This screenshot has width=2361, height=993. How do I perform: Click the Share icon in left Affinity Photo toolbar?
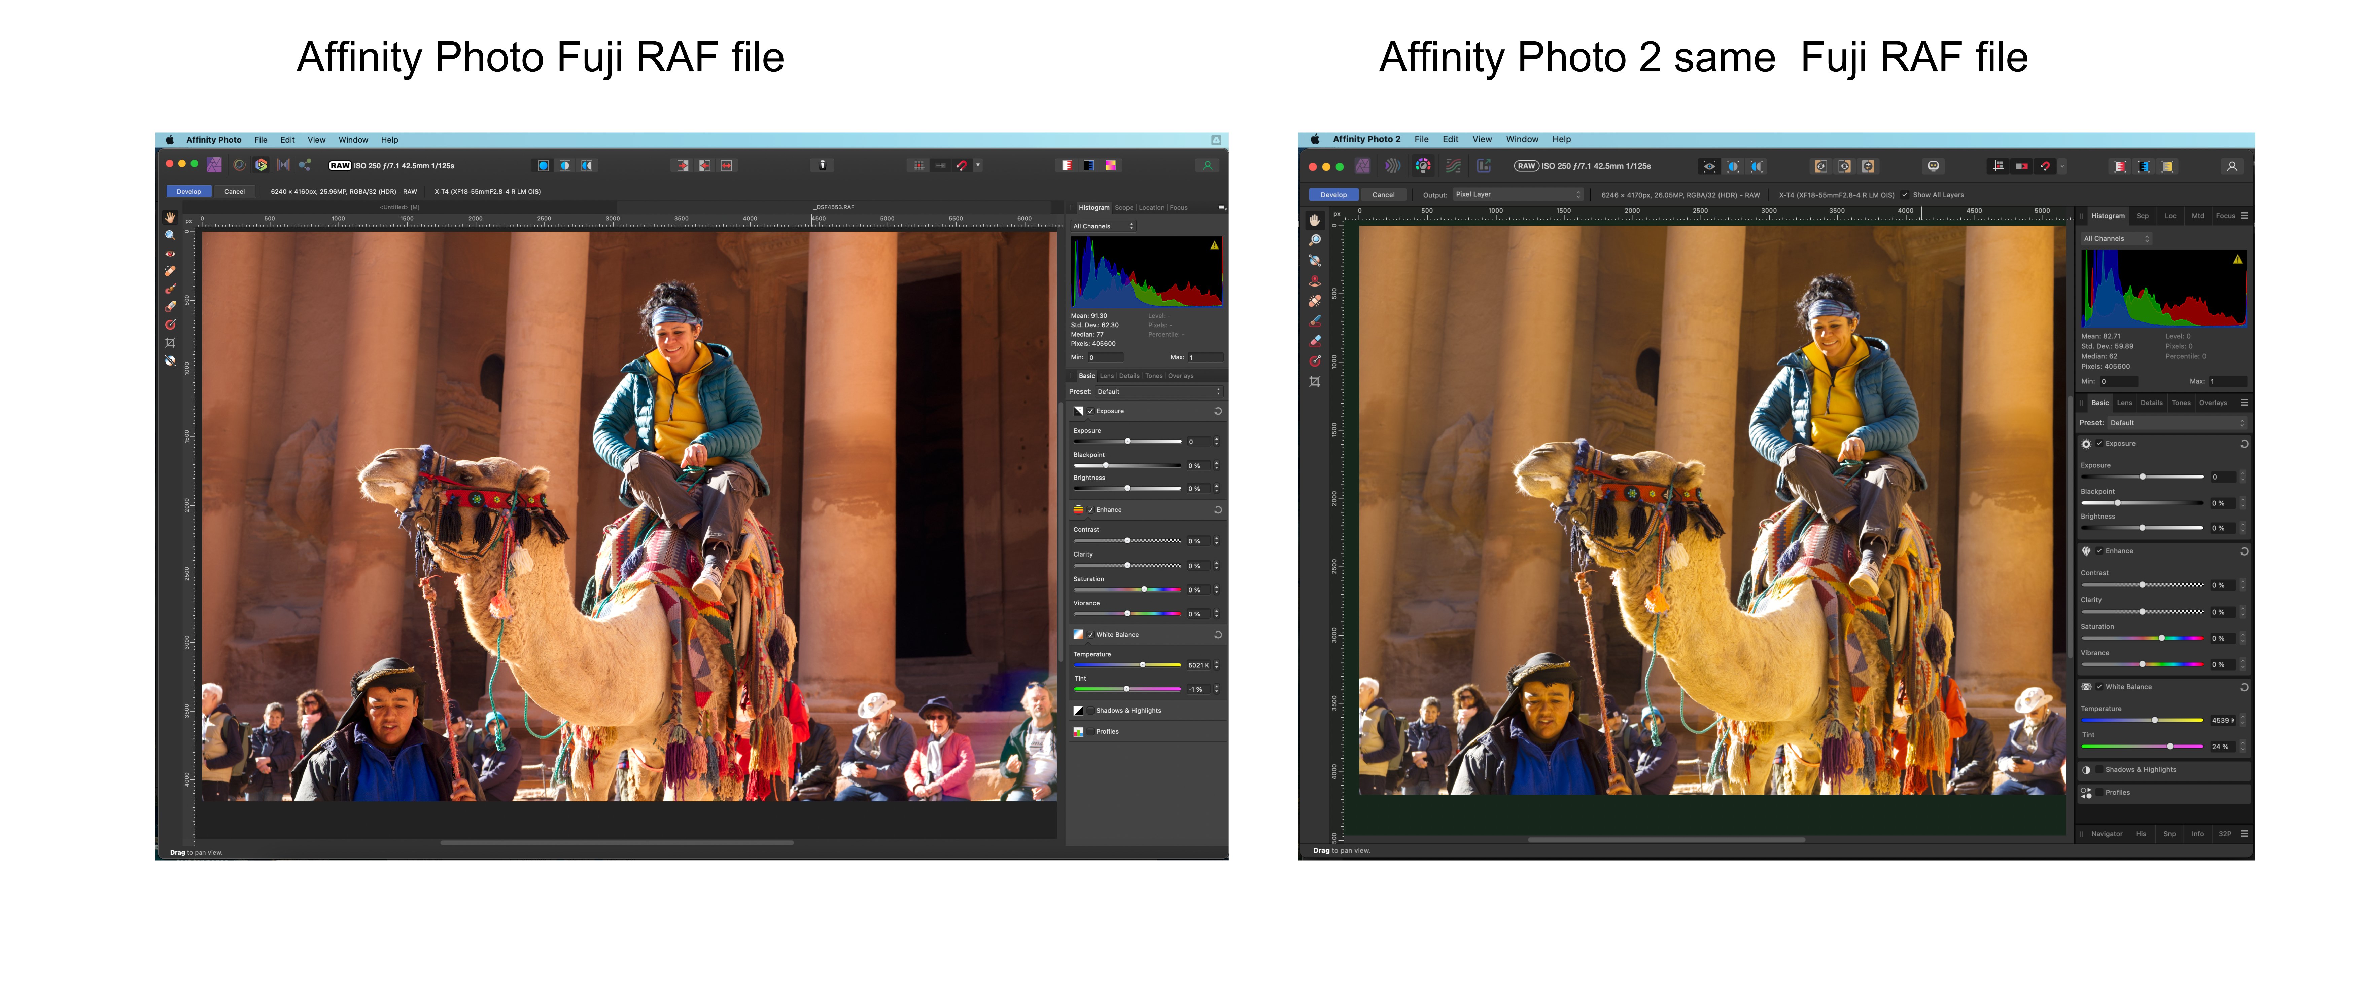click(305, 165)
